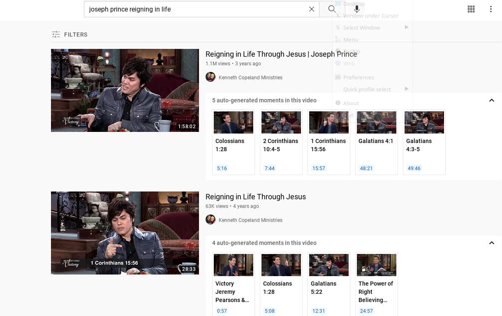
Task: Click the filters slider icon
Action: click(x=56, y=35)
